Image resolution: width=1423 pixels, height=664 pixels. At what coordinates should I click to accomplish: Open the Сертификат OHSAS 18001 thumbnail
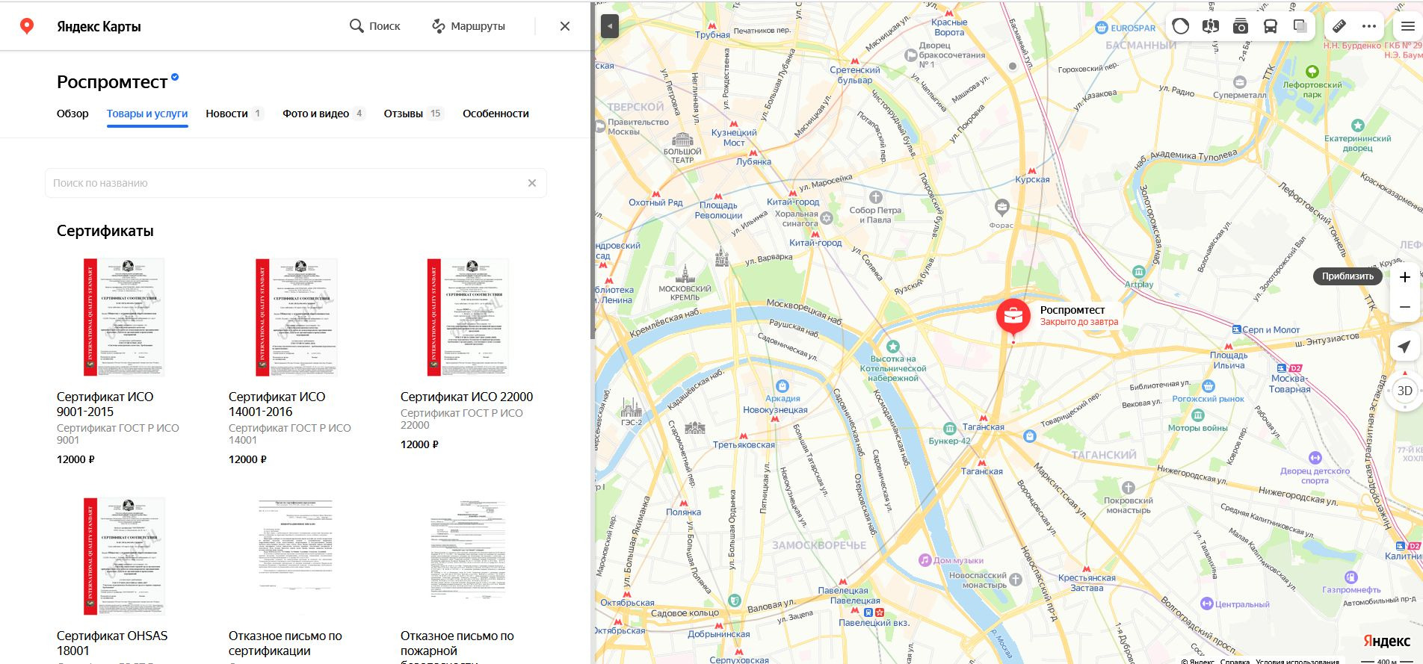[124, 556]
